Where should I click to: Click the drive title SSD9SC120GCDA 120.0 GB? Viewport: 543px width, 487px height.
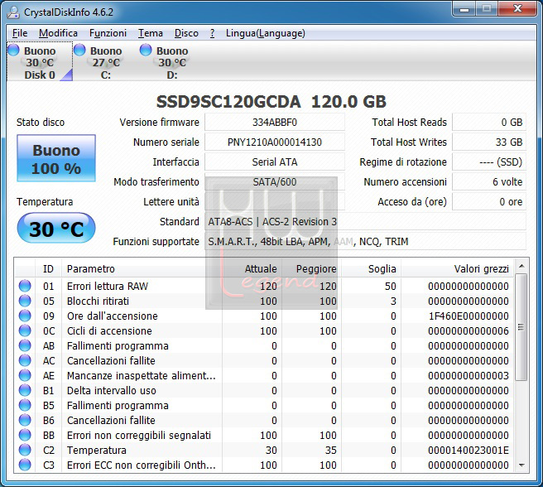271,102
